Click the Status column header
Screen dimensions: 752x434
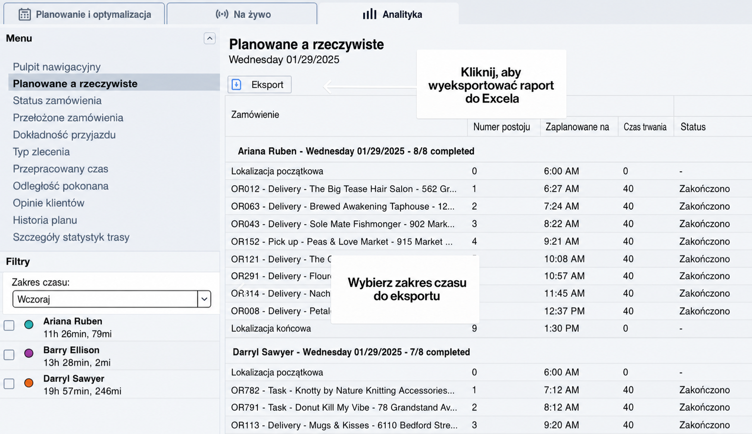tap(693, 127)
